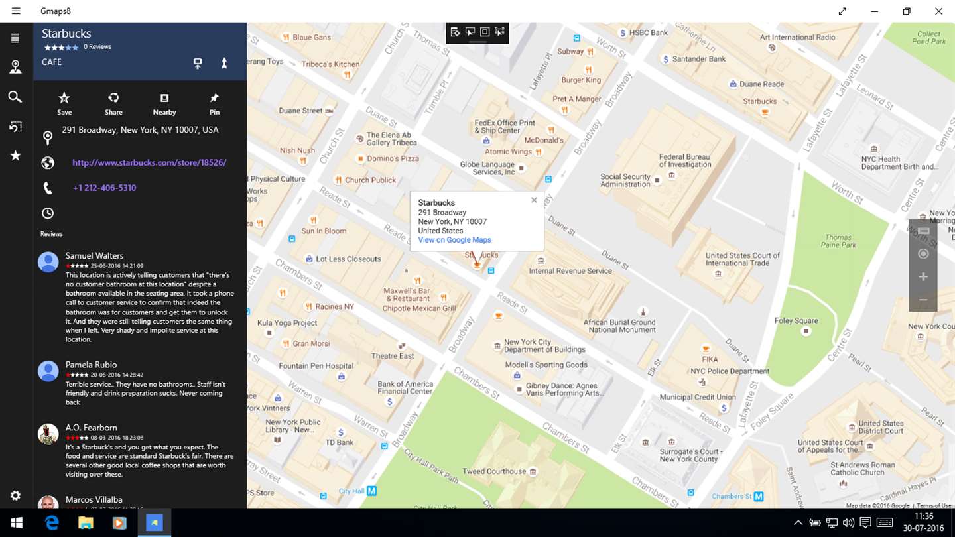Zoom out the map with minus button
955x537 pixels.
(923, 300)
